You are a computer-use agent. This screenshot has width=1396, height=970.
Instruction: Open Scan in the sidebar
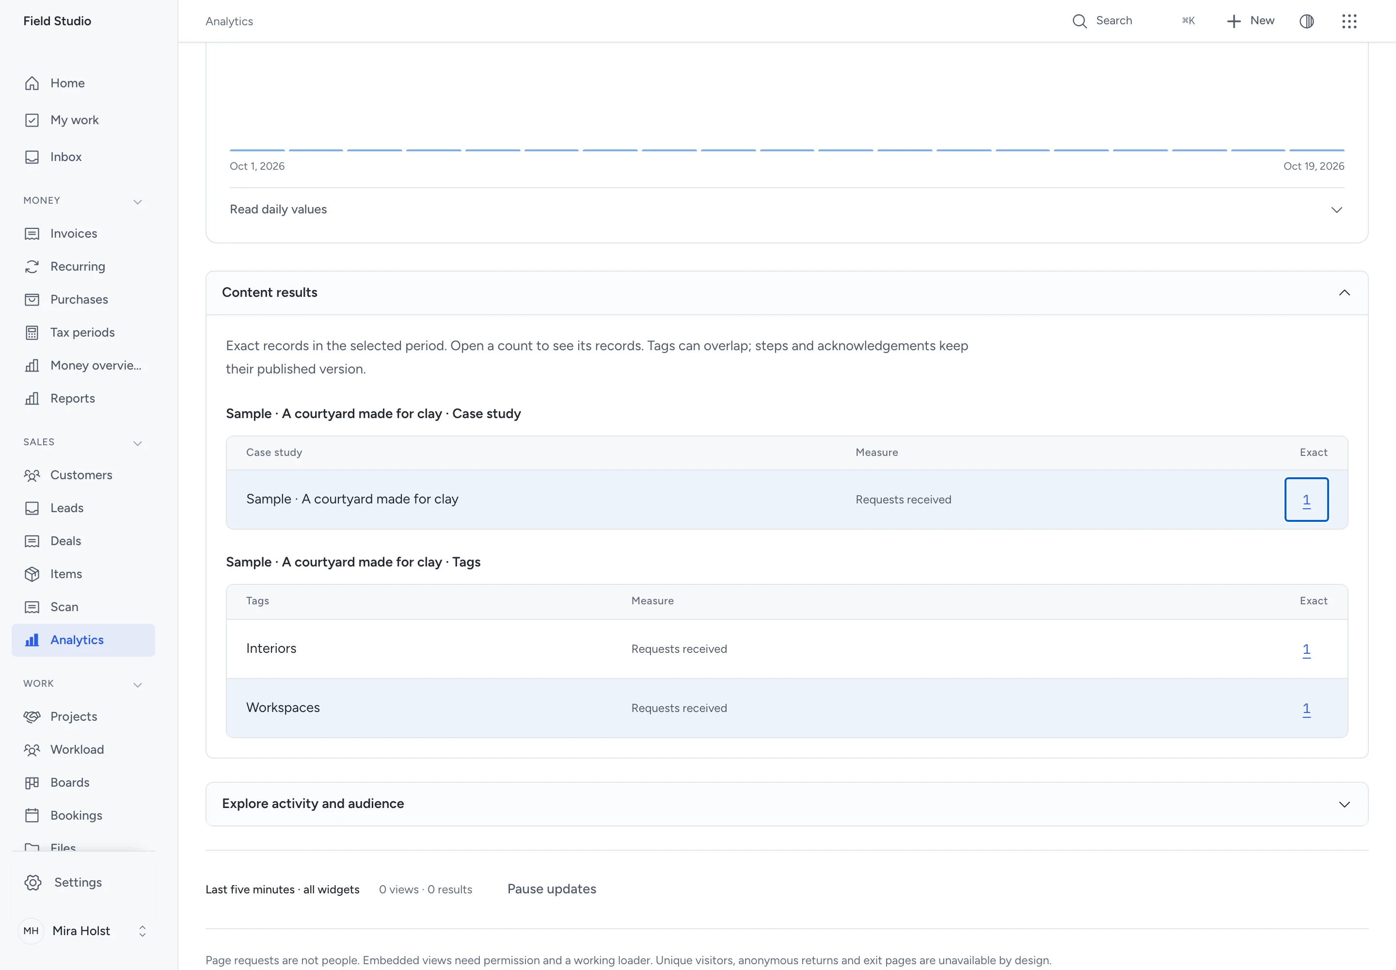tap(83, 607)
